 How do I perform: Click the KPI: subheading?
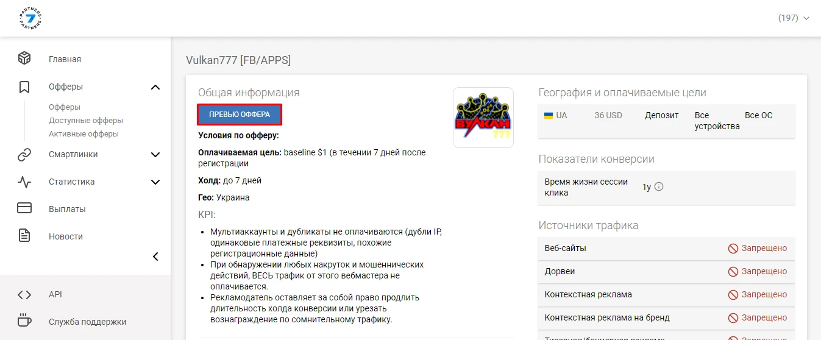[x=207, y=214]
